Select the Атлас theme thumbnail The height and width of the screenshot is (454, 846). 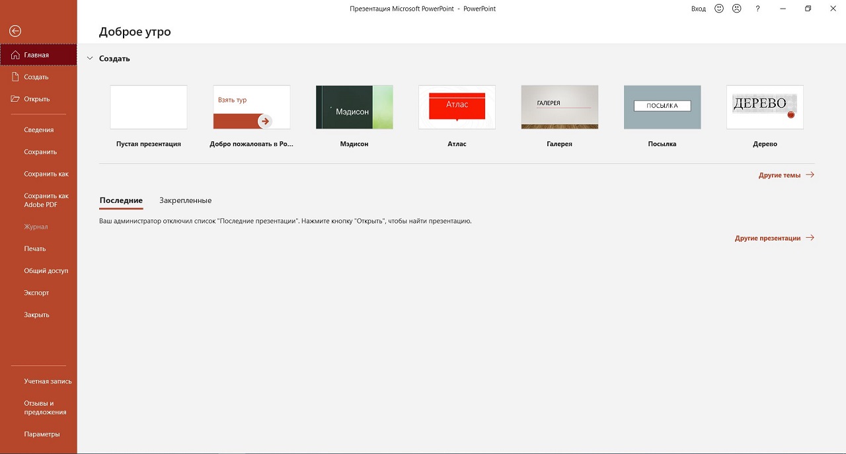tap(457, 107)
